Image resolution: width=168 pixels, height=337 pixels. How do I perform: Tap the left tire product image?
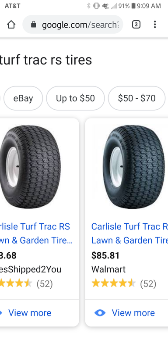pos(30,167)
